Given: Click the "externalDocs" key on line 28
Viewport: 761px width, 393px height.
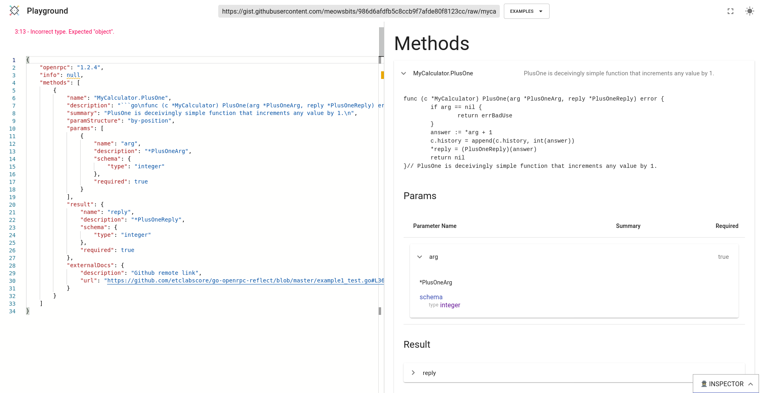Looking at the screenshot, I should point(90,265).
